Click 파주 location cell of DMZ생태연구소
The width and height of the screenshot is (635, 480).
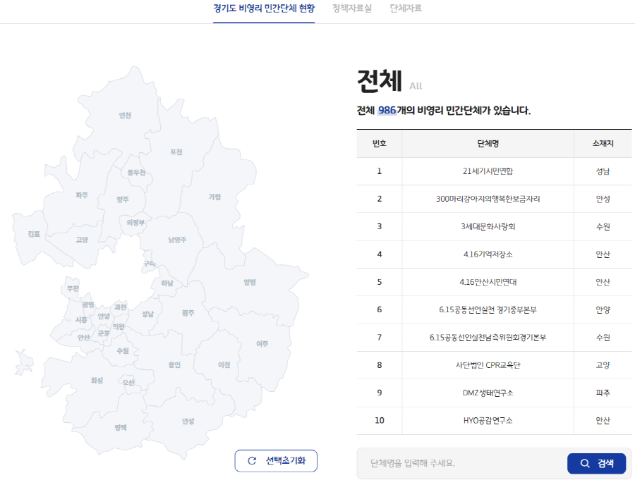603,393
